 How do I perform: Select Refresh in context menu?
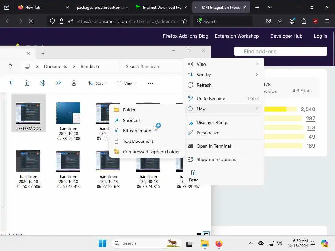(x=223, y=85)
